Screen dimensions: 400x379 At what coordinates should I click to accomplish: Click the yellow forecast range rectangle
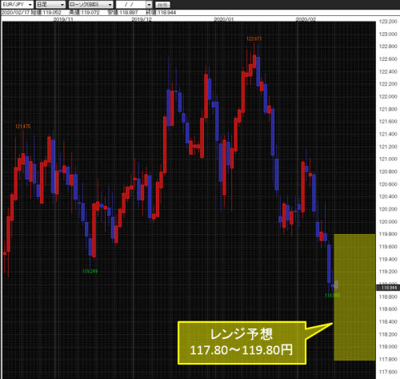click(354, 297)
